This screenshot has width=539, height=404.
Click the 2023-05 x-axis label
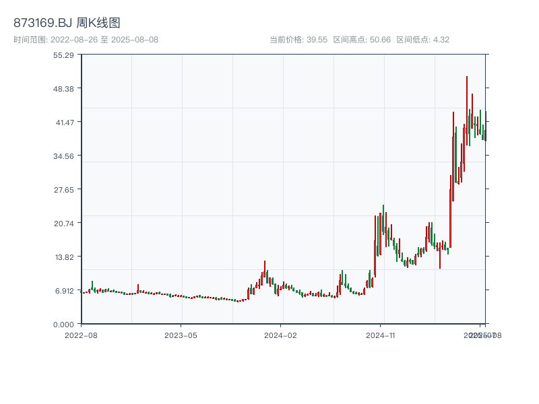(181, 335)
